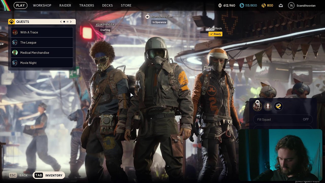This screenshot has width=325, height=183.
Task: Click the alikthekila player name tag
Action: pos(105,24)
